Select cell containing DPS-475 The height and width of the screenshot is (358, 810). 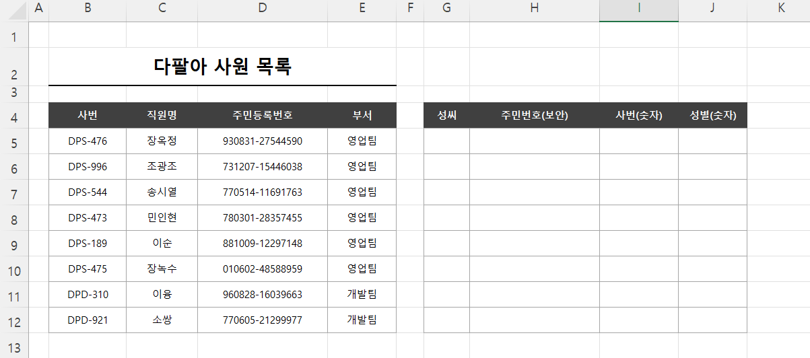(88, 269)
